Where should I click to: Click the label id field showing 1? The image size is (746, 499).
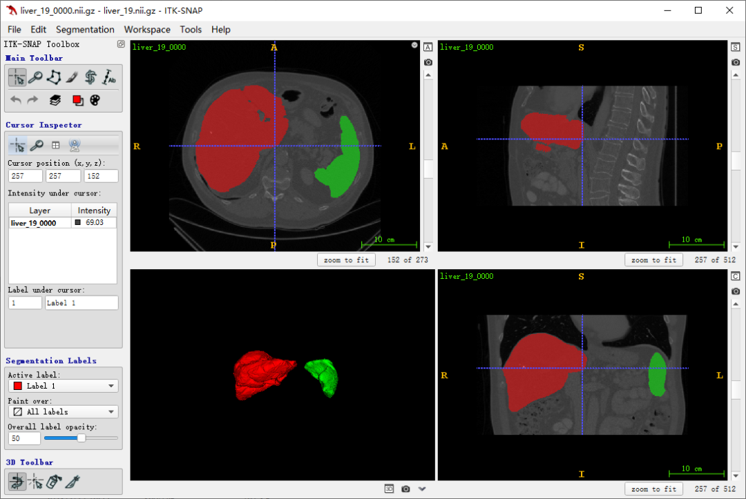point(26,303)
